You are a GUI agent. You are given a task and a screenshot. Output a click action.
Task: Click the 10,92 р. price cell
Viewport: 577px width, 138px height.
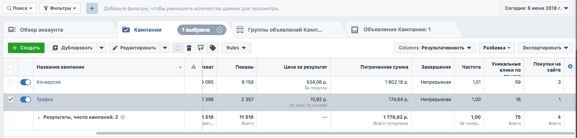click(x=294, y=102)
